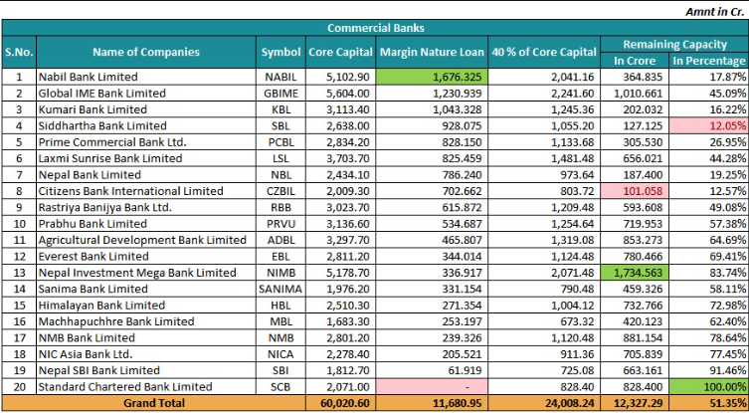749x413 pixels.
Task: Click the Commercial Banks title header
Action: click(374, 28)
